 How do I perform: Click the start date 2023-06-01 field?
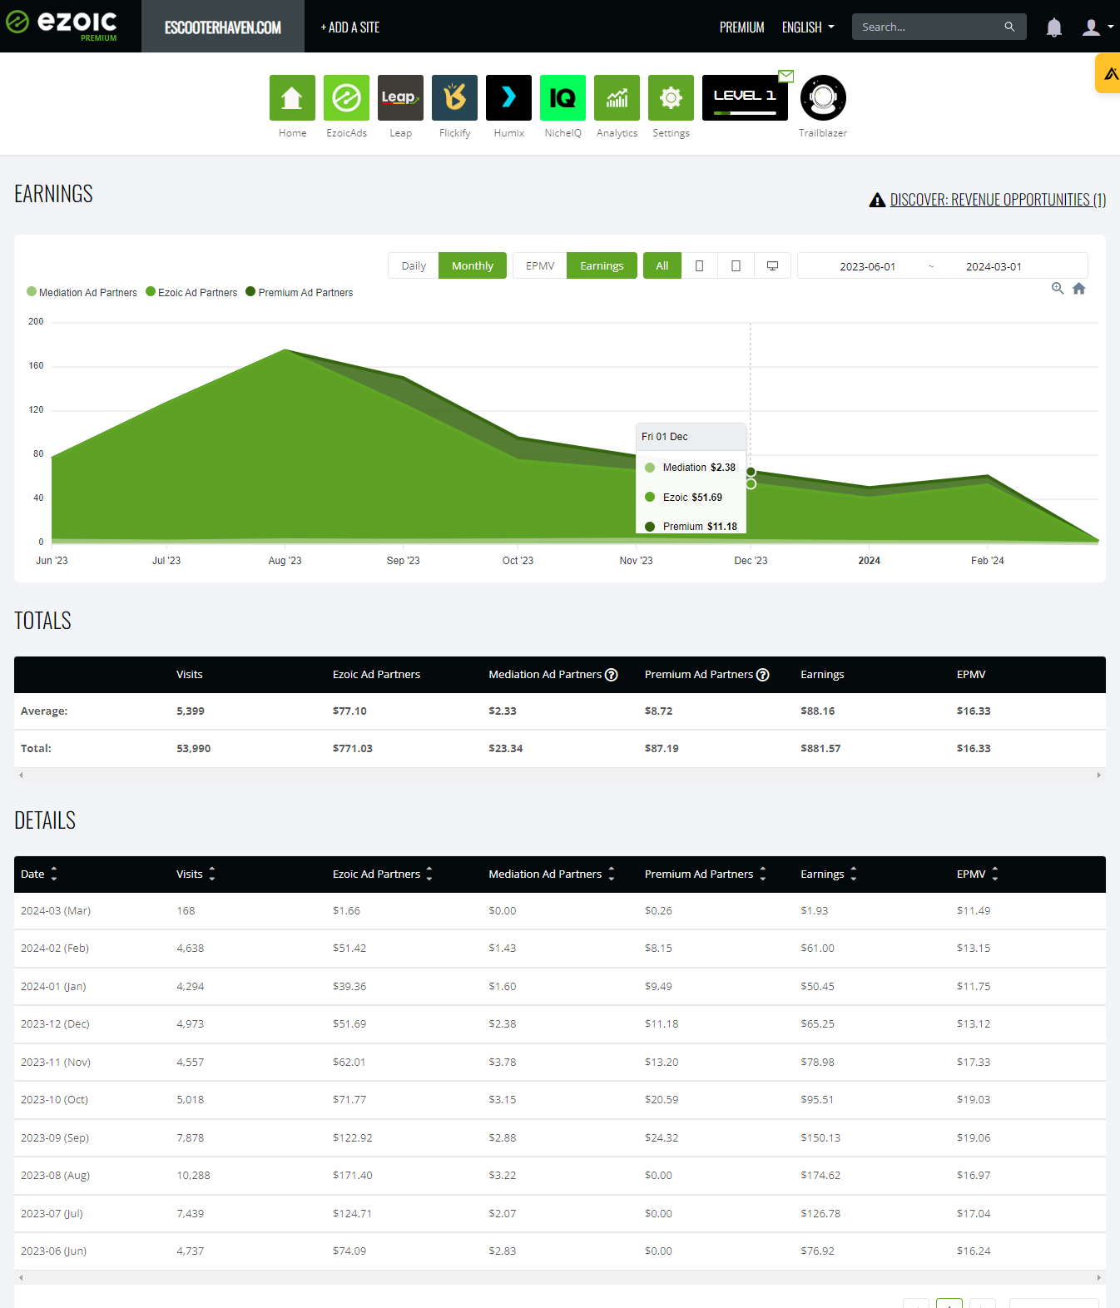coord(867,266)
